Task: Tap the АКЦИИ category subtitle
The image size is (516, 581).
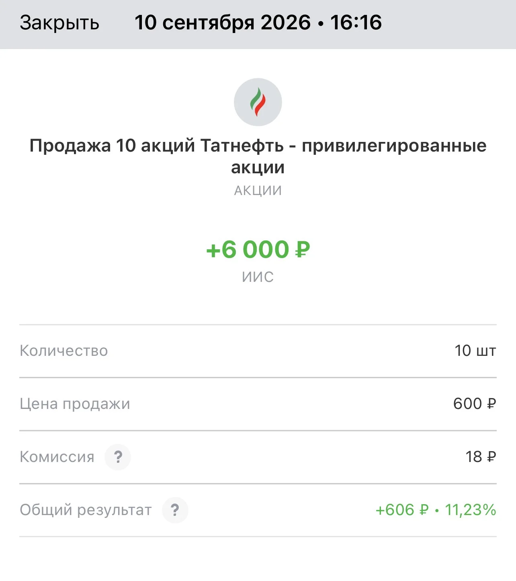Action: 258,191
